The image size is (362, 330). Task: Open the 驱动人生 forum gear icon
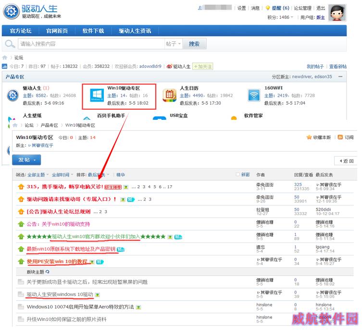pos(12,95)
